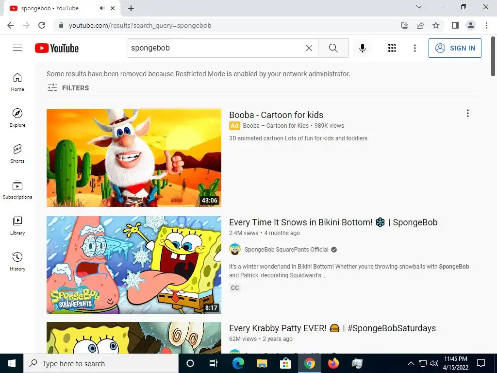Show hidden system tray icons
The height and width of the screenshot is (373, 497).
(411, 363)
